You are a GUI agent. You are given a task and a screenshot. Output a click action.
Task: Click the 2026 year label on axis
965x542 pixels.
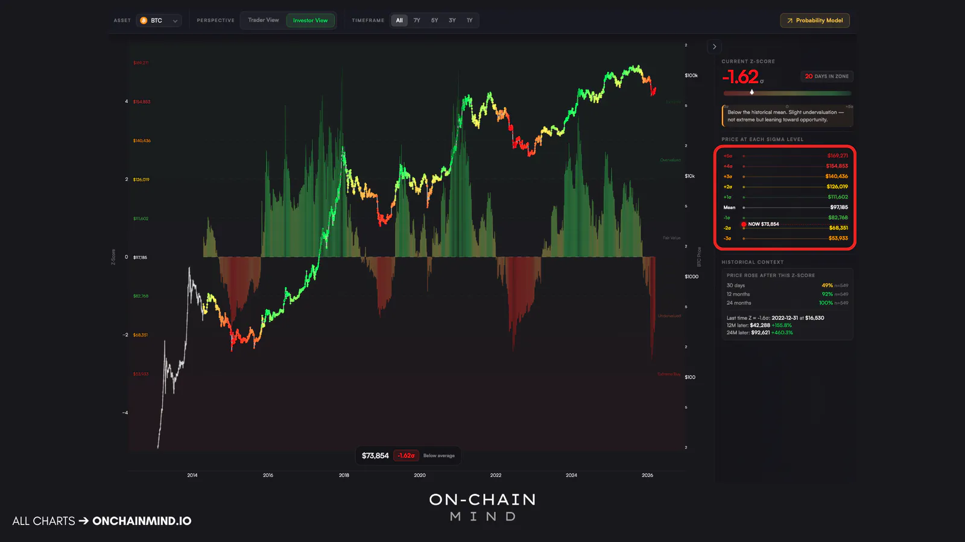tap(647, 475)
